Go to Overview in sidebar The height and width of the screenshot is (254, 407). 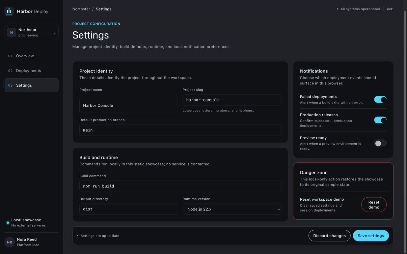[x=31, y=56]
